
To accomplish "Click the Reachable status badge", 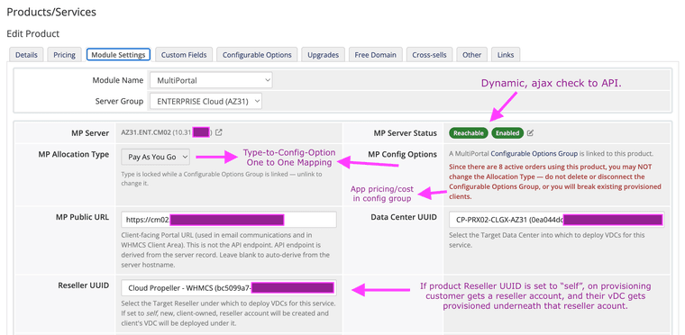I will (x=469, y=132).
